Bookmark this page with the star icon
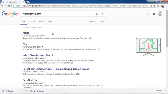The image size is (168, 94). pyautogui.click(x=154, y=6)
